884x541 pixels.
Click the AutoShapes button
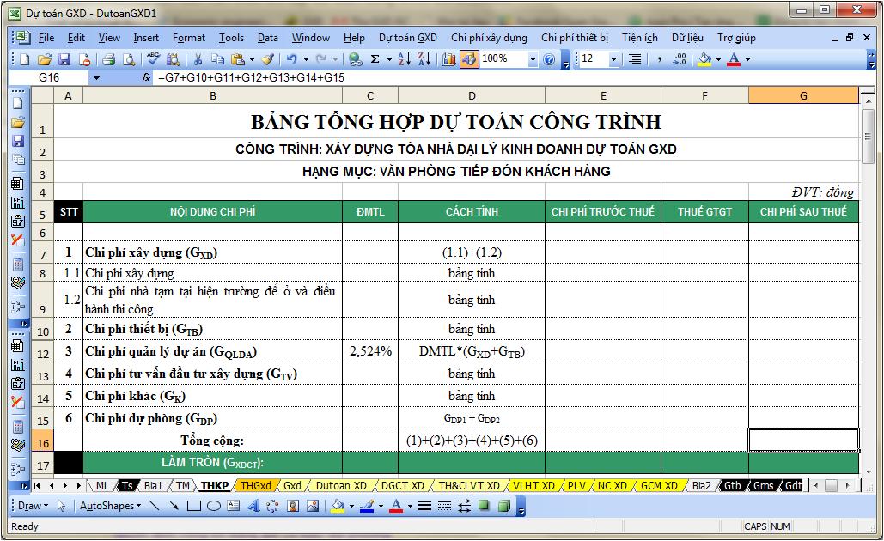pos(109,506)
